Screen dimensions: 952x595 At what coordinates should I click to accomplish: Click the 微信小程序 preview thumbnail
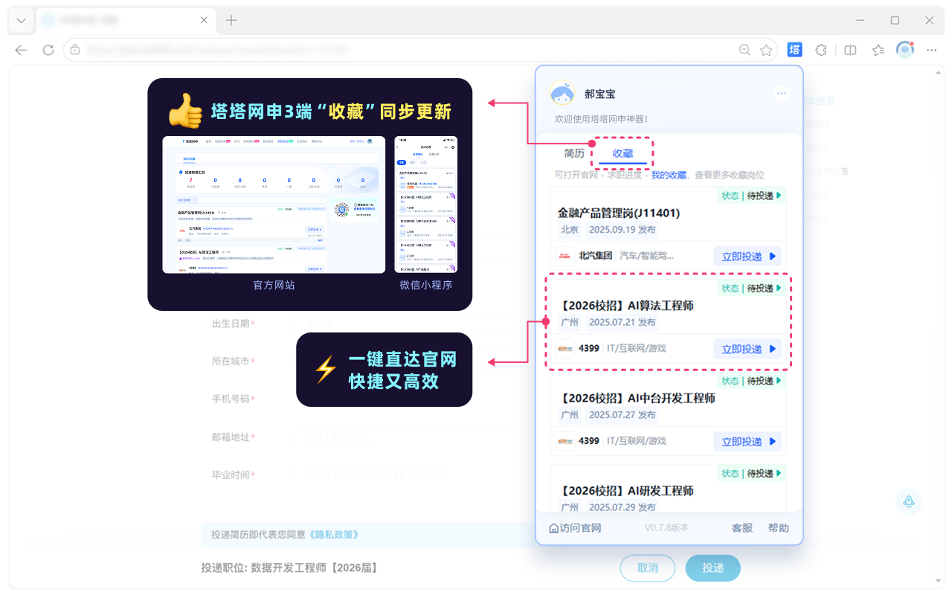click(x=425, y=205)
